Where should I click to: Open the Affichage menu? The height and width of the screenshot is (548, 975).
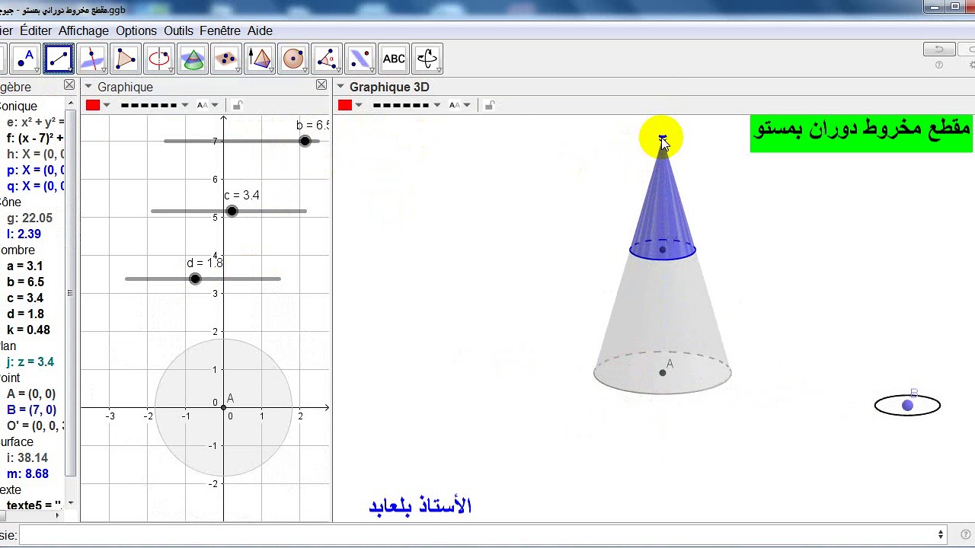point(84,30)
